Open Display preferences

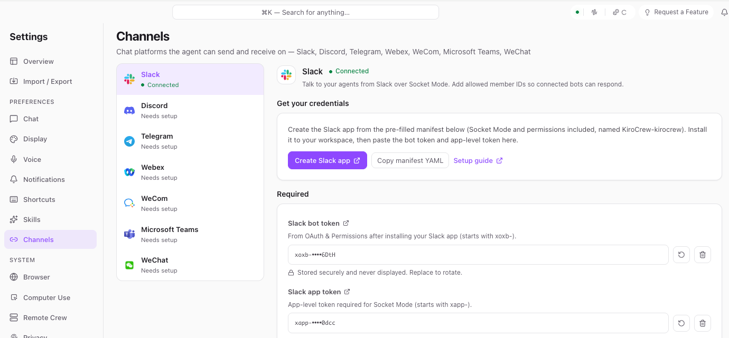50,139
